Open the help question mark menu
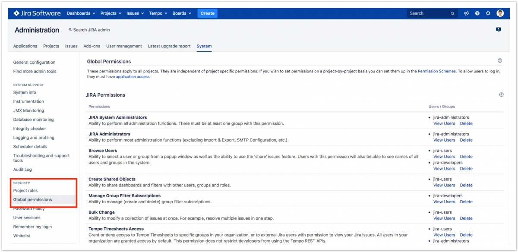The height and width of the screenshot is (252, 518). coord(477,13)
